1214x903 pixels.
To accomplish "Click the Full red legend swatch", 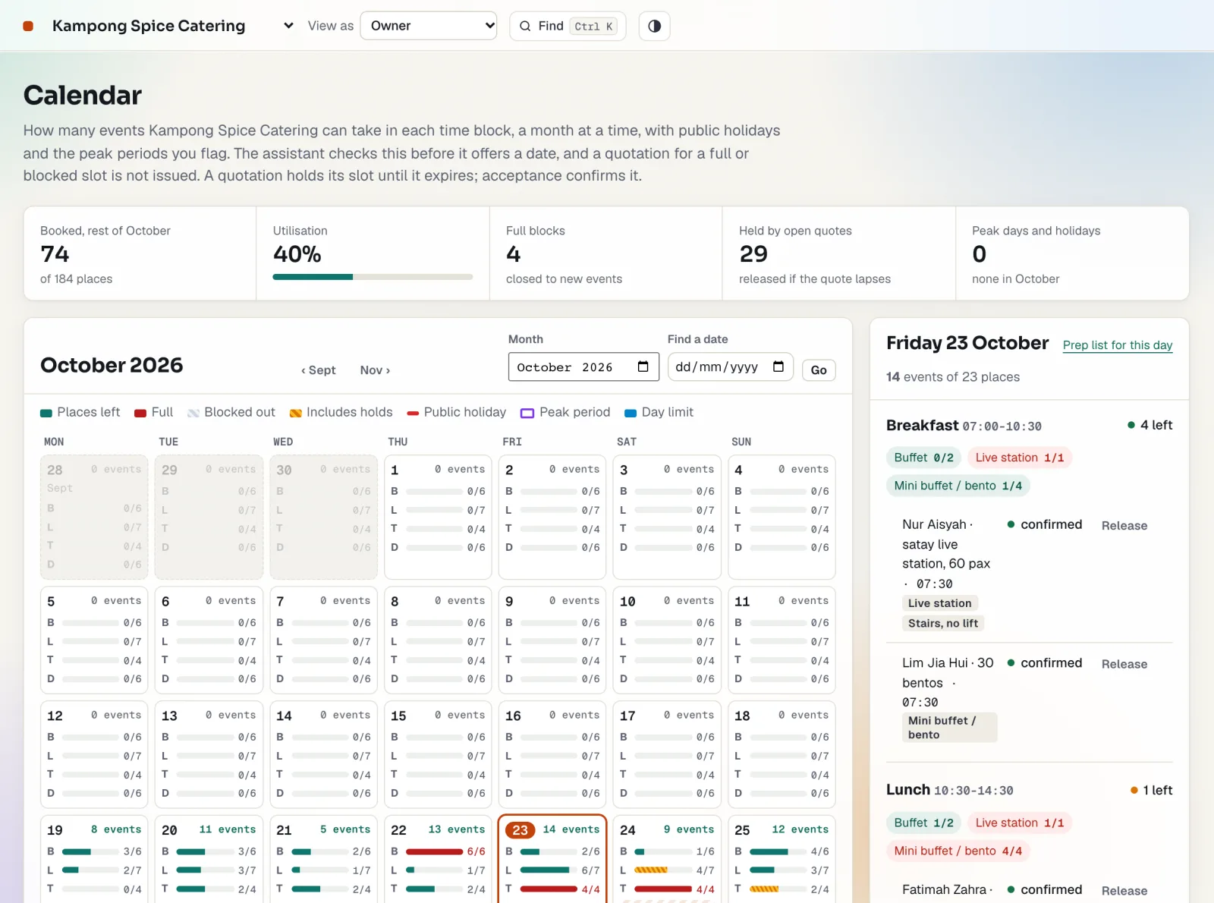I will (x=140, y=413).
